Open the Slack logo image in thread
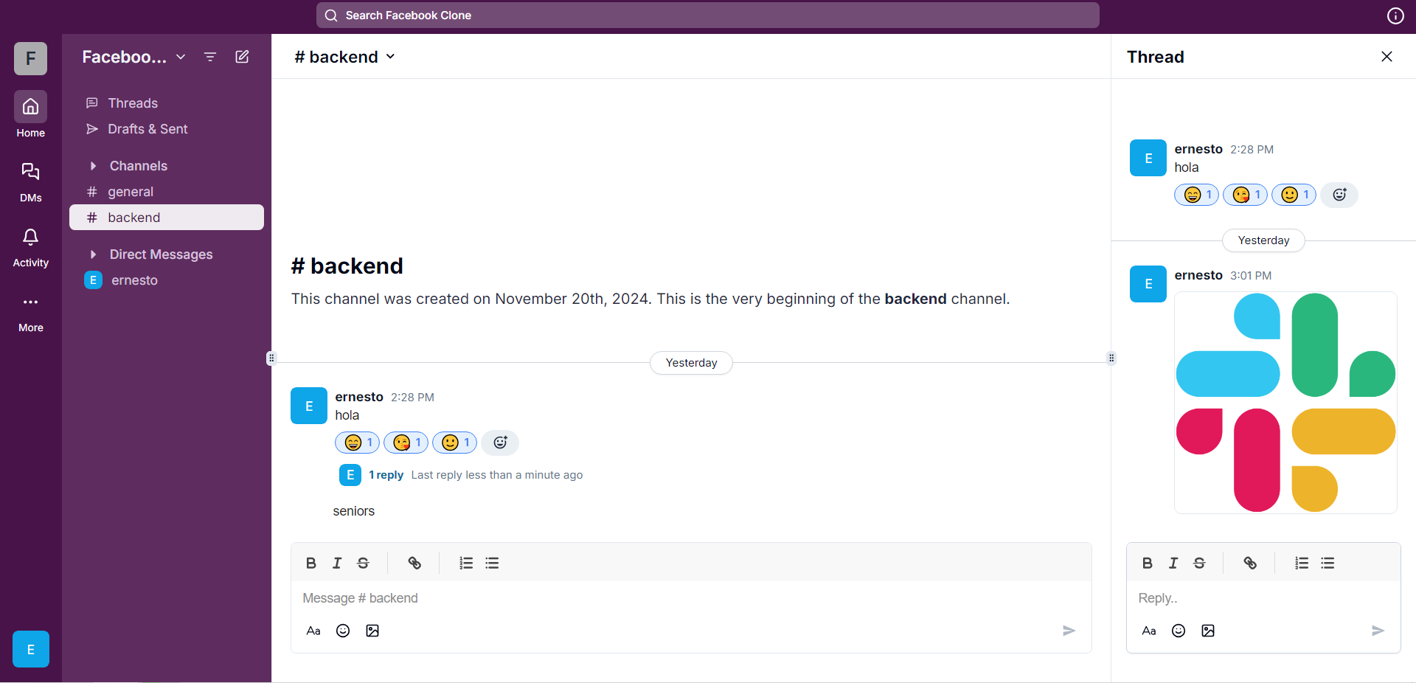 1285,403
